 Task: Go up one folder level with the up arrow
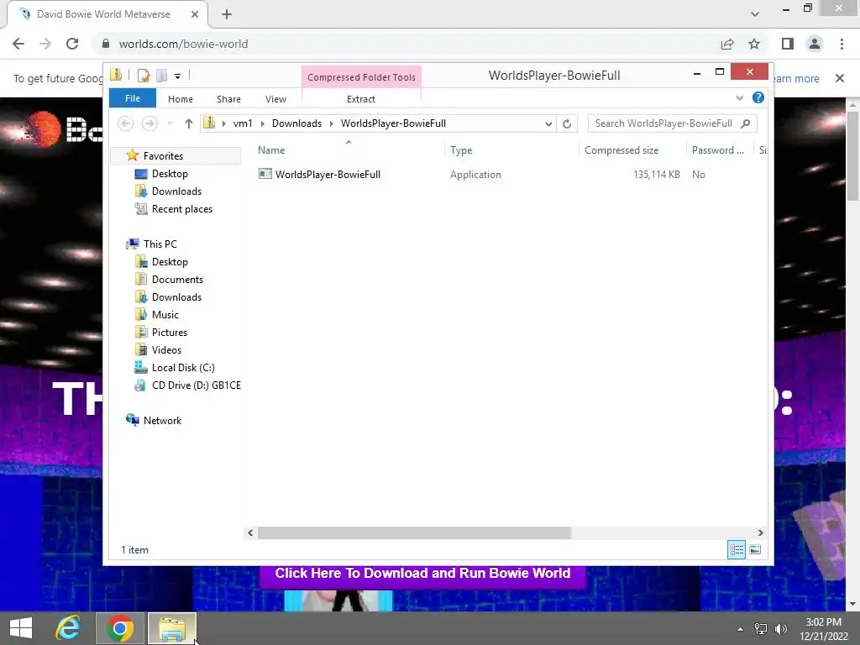[189, 123]
